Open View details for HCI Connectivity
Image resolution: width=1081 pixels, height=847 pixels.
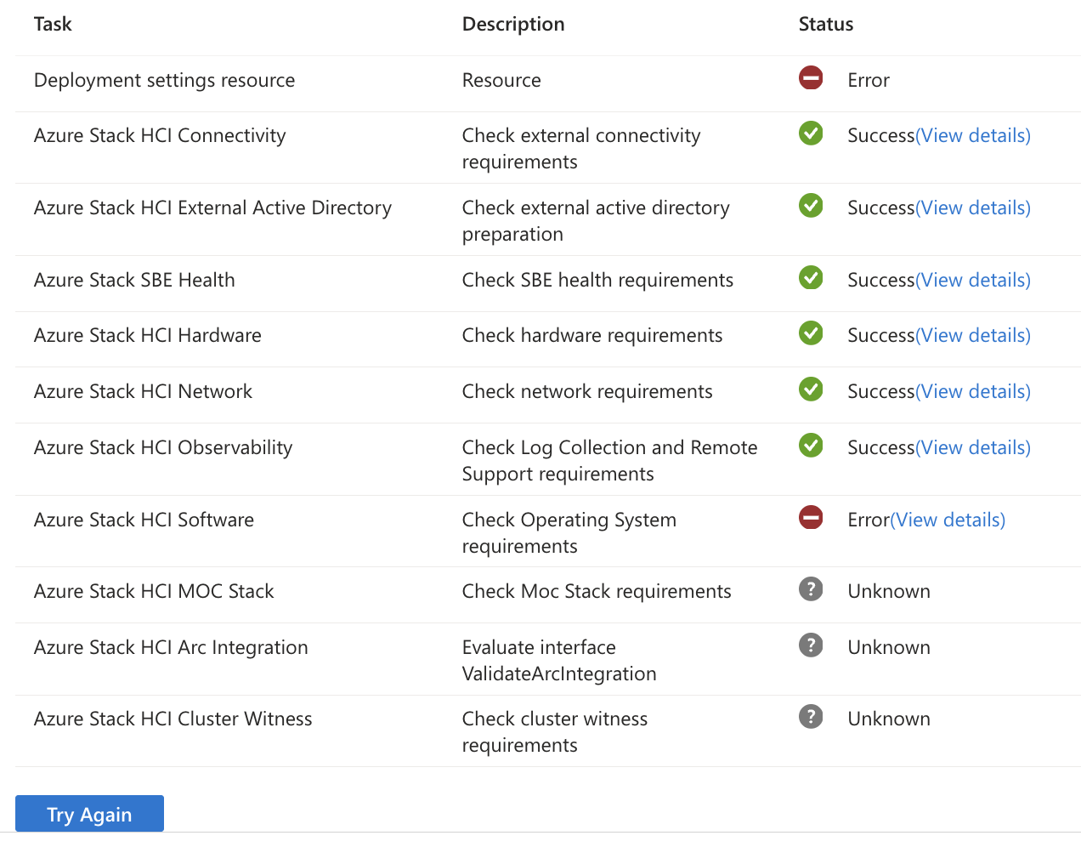coord(973,136)
